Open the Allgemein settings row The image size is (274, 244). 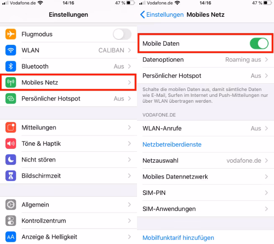pyautogui.click(x=69, y=205)
